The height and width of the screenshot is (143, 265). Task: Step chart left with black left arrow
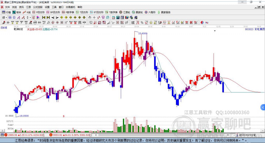coord(53,17)
